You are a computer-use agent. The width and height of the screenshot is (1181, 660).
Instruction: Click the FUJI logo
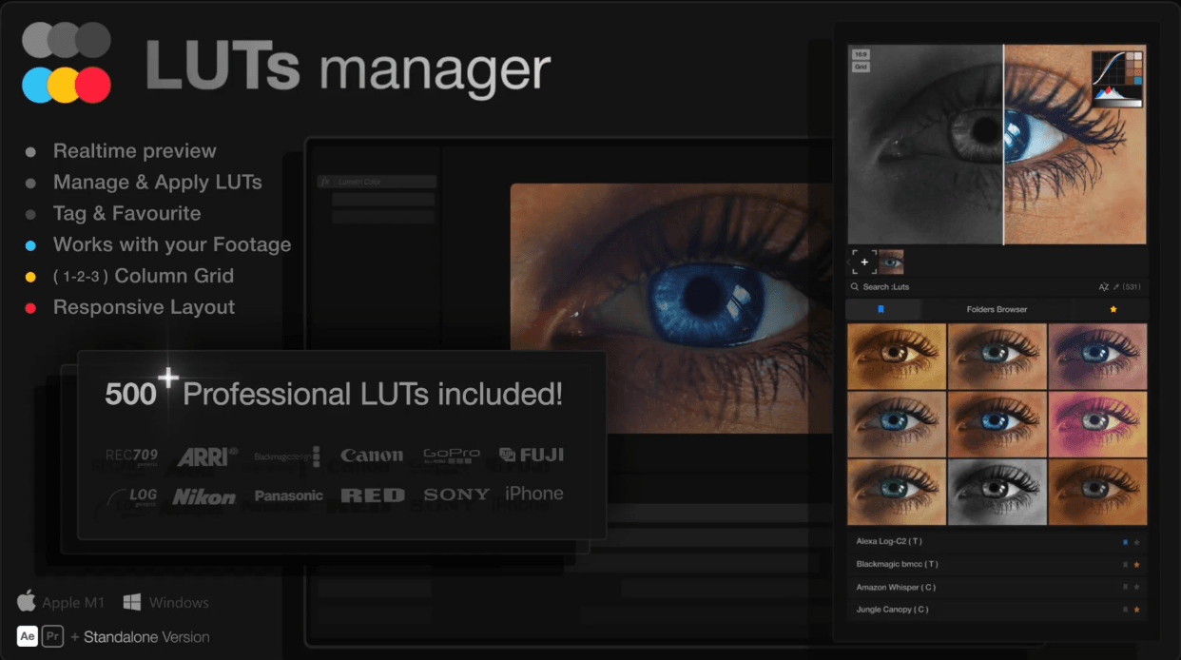pyautogui.click(x=532, y=455)
